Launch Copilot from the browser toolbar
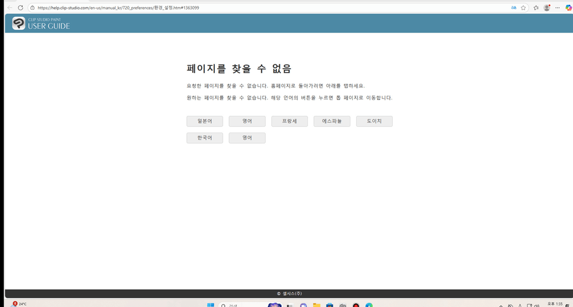Screen dimensions: 573x307 (x=569, y=8)
